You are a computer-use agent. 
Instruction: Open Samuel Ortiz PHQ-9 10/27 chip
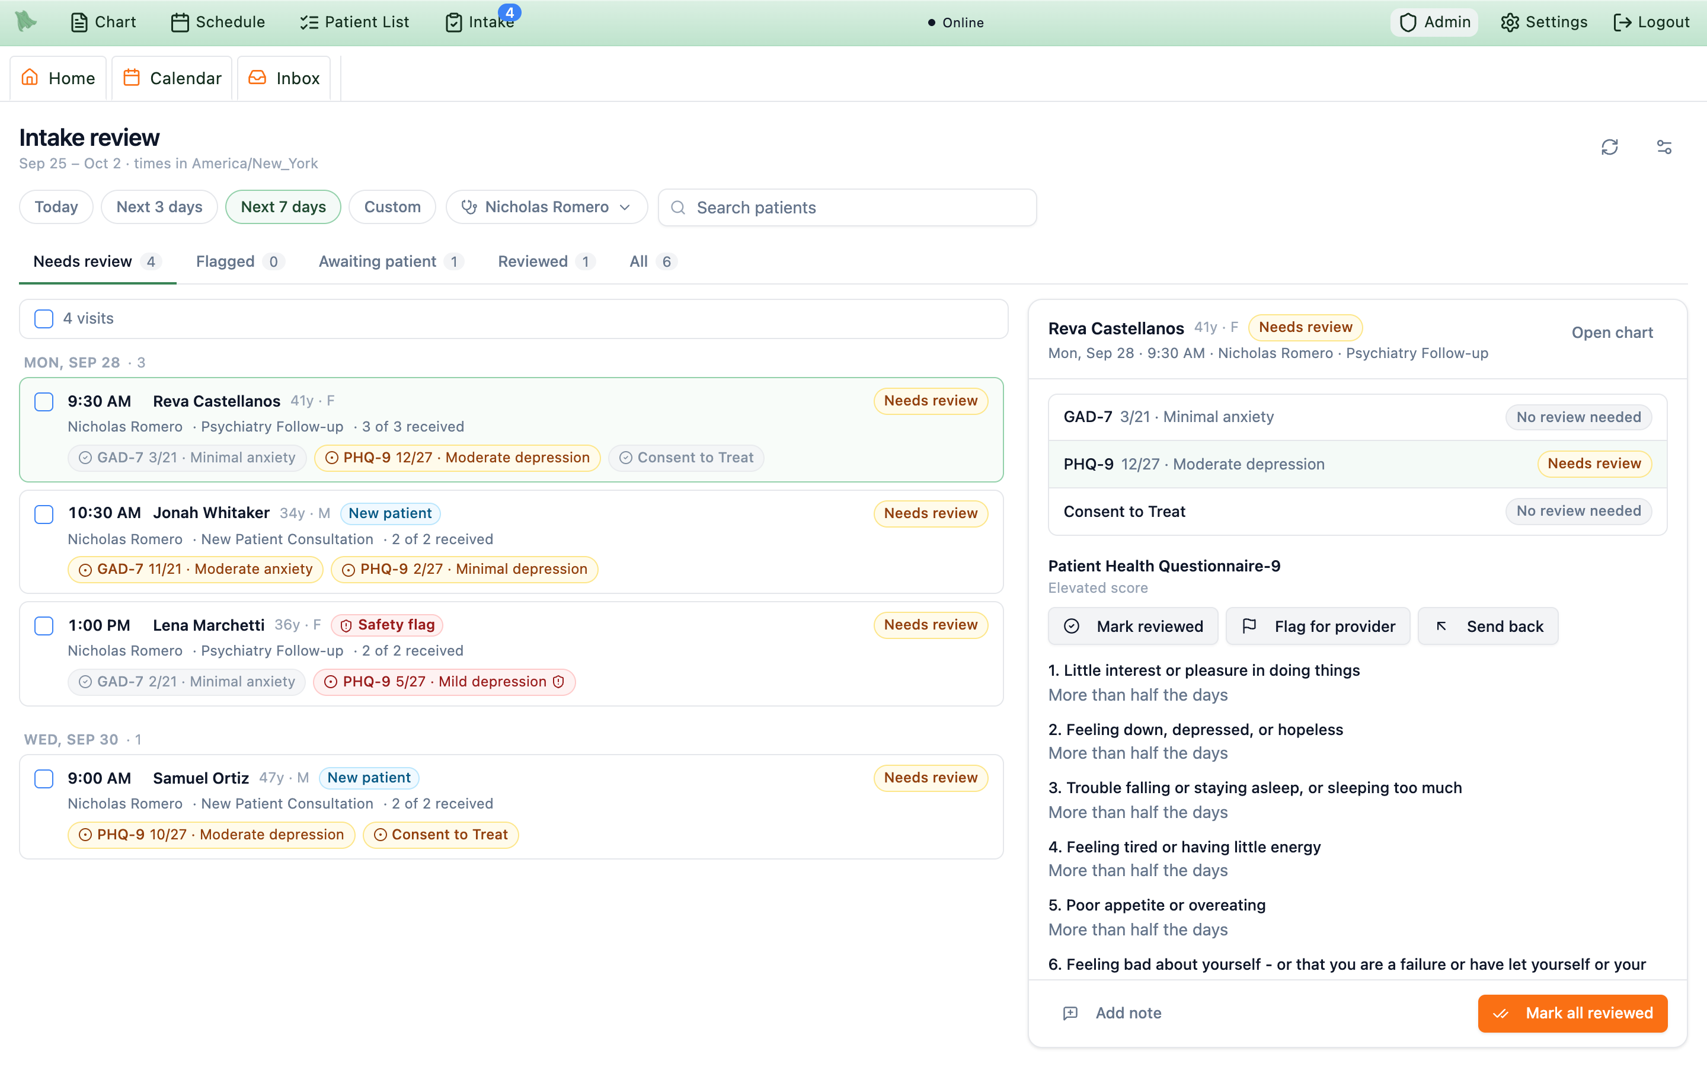211,835
